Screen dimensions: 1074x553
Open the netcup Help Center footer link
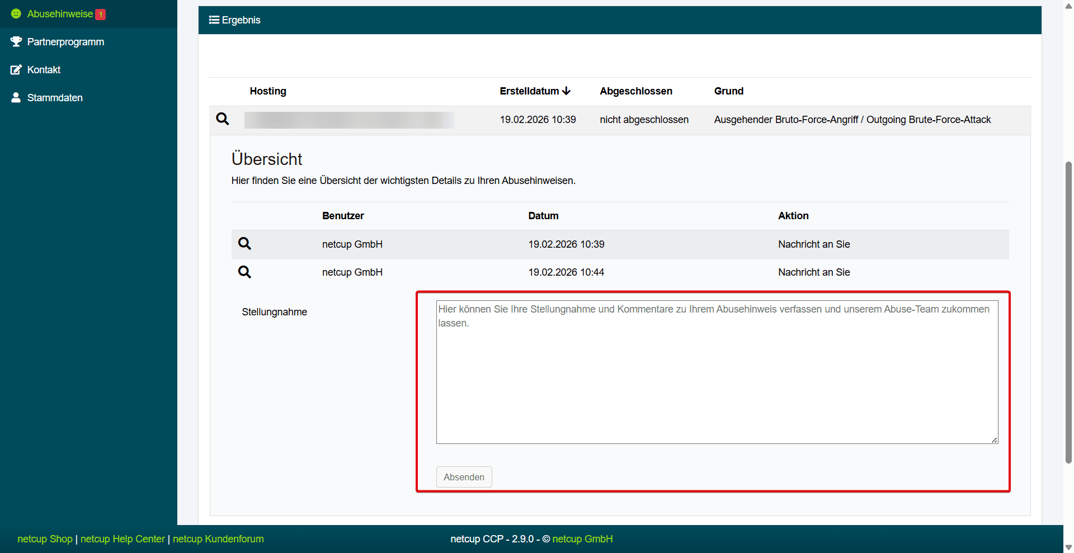[123, 539]
